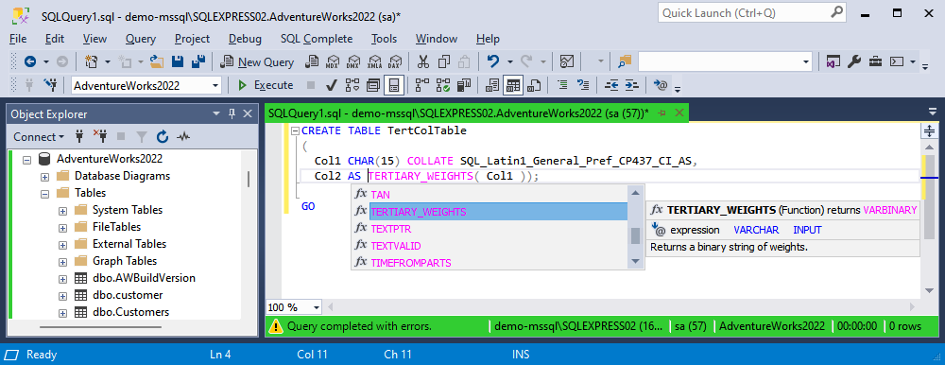Disconnect in Object Explorer with the red-X plug
This screenshot has height=365, width=945.
tap(100, 137)
